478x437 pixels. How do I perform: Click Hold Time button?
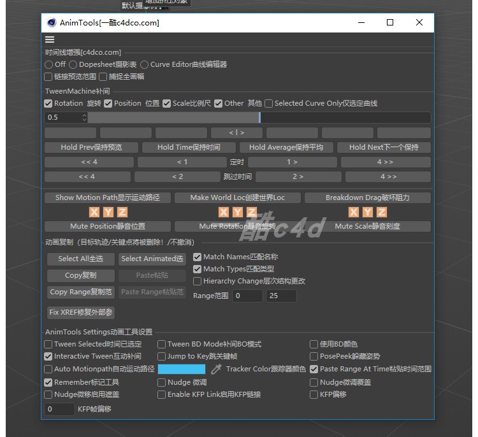[x=189, y=148]
